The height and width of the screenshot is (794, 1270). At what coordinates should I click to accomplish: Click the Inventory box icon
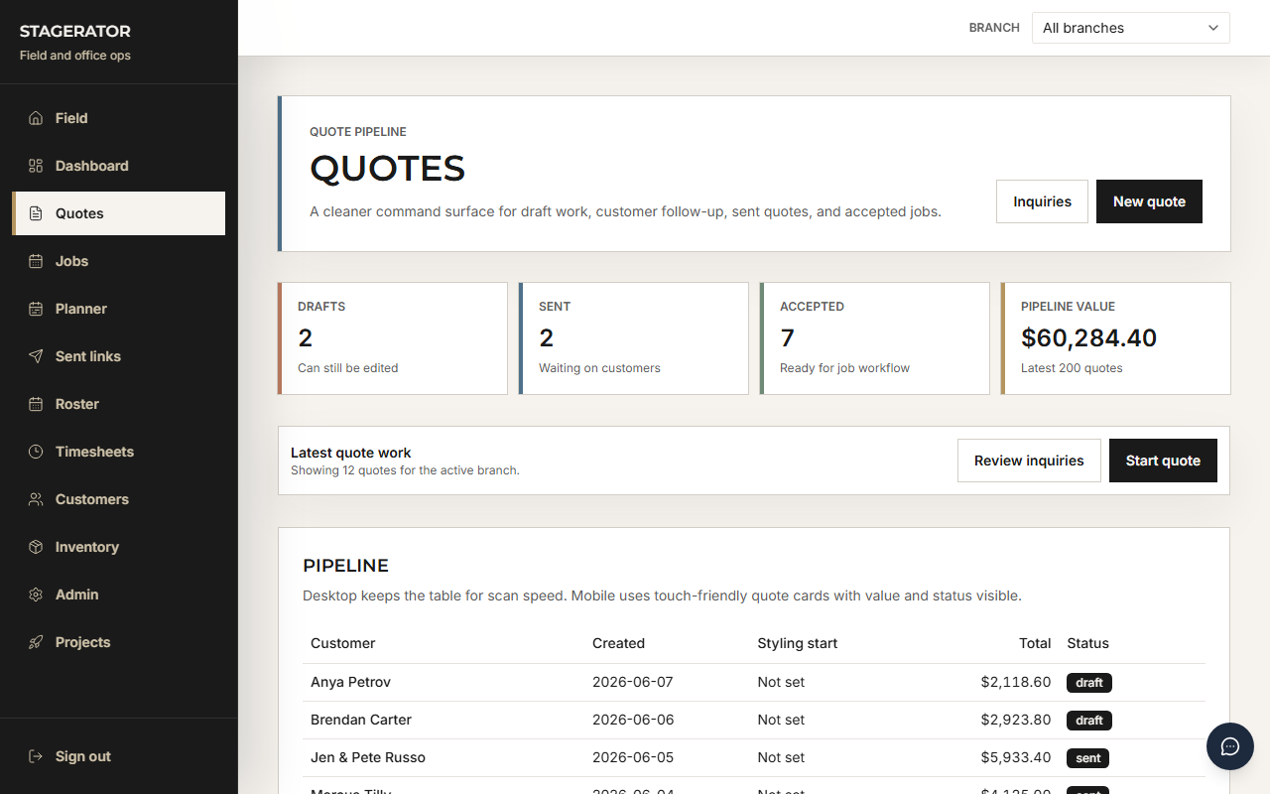(x=36, y=547)
